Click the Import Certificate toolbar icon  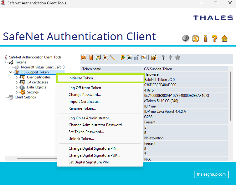coord(98,57)
